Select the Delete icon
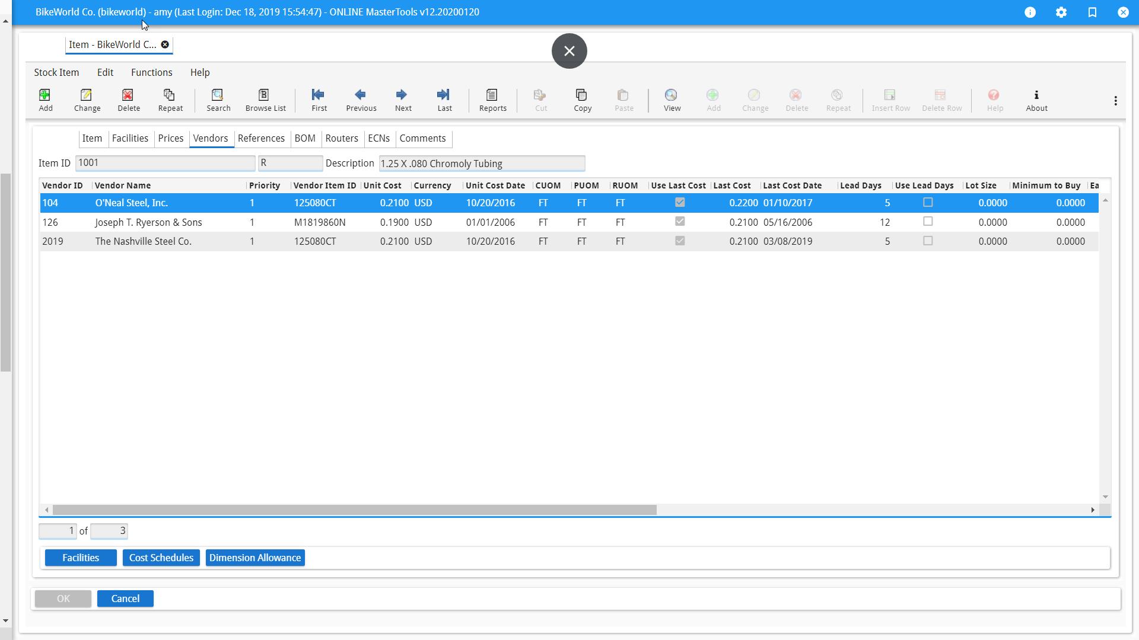1139x640 pixels. click(x=128, y=100)
